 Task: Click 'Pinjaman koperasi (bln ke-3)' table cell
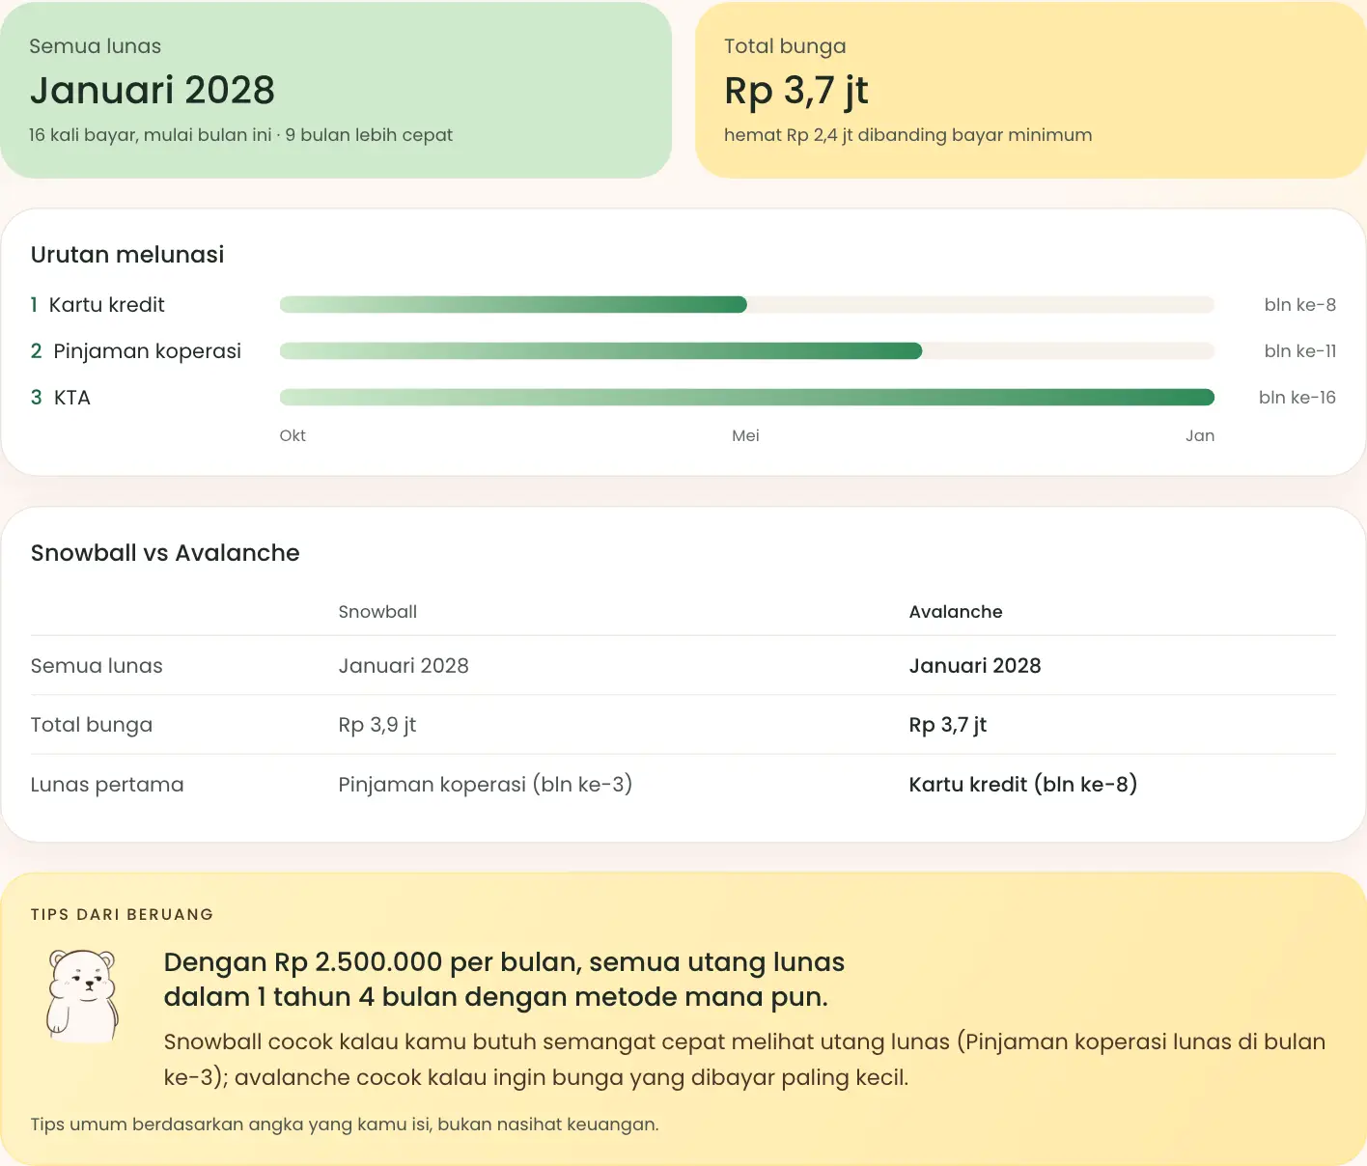click(x=486, y=785)
